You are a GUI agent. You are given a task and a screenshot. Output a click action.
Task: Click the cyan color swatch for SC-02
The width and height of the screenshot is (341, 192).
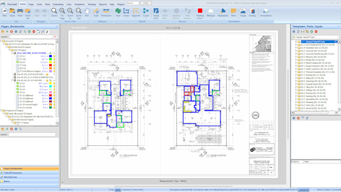click(x=51, y=86)
